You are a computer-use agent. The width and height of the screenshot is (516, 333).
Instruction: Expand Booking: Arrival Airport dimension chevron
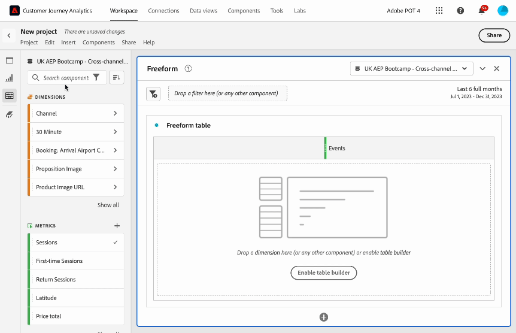[115, 150]
